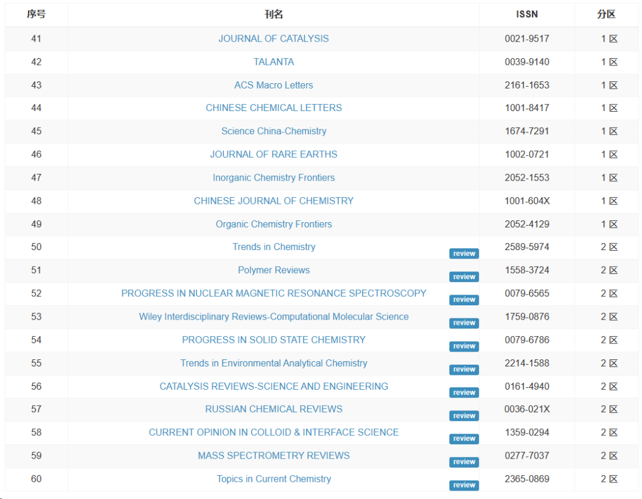Click the 分区 column header
This screenshot has height=499, width=642.
click(x=606, y=14)
